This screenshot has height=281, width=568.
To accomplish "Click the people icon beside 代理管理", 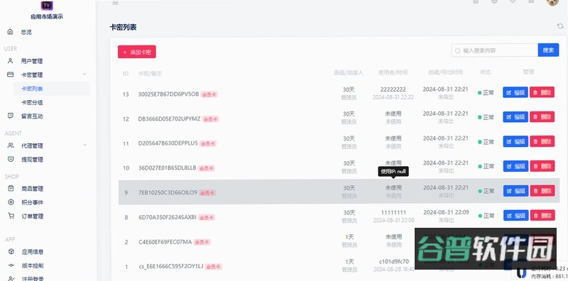I will click(x=11, y=145).
